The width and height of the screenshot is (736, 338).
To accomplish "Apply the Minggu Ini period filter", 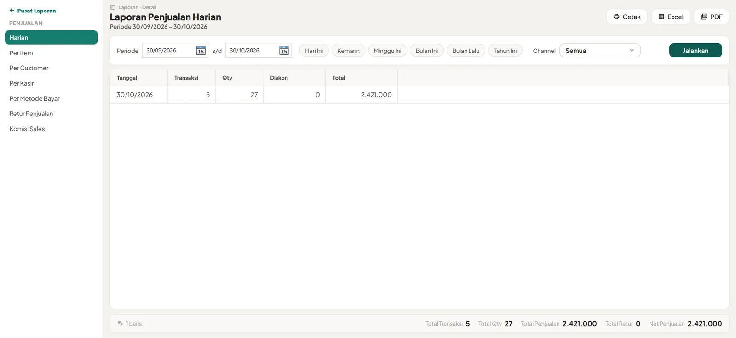I will tap(388, 51).
